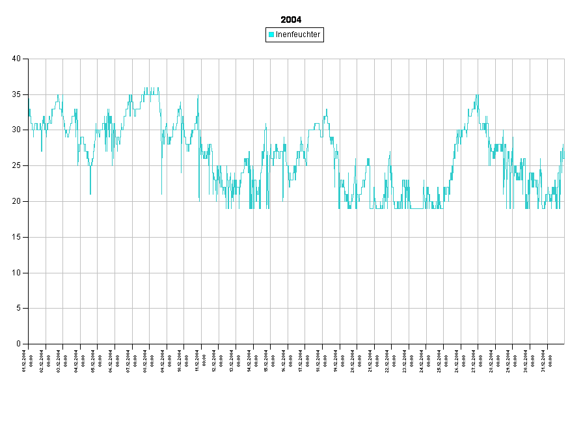
Task: Click the cyan Inenfeuchter legend color swatch
Action: coord(271,35)
